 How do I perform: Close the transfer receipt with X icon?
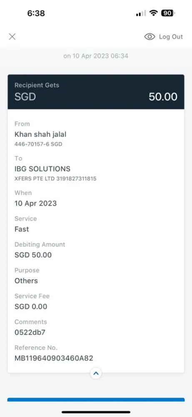(12, 37)
